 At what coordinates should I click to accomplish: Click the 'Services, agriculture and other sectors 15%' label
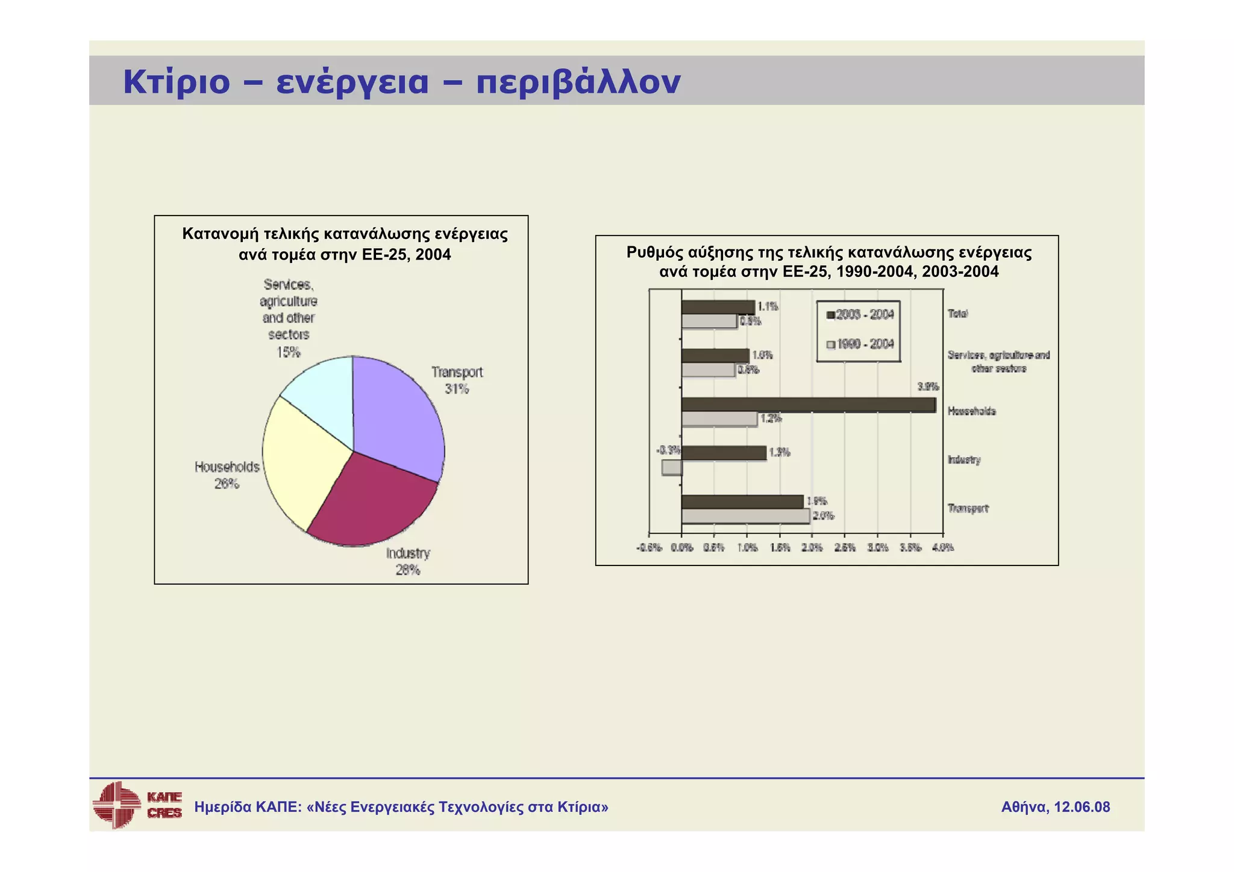(x=289, y=318)
